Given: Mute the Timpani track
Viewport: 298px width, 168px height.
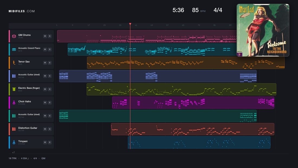Looking at the screenshot, I should pos(45,142).
